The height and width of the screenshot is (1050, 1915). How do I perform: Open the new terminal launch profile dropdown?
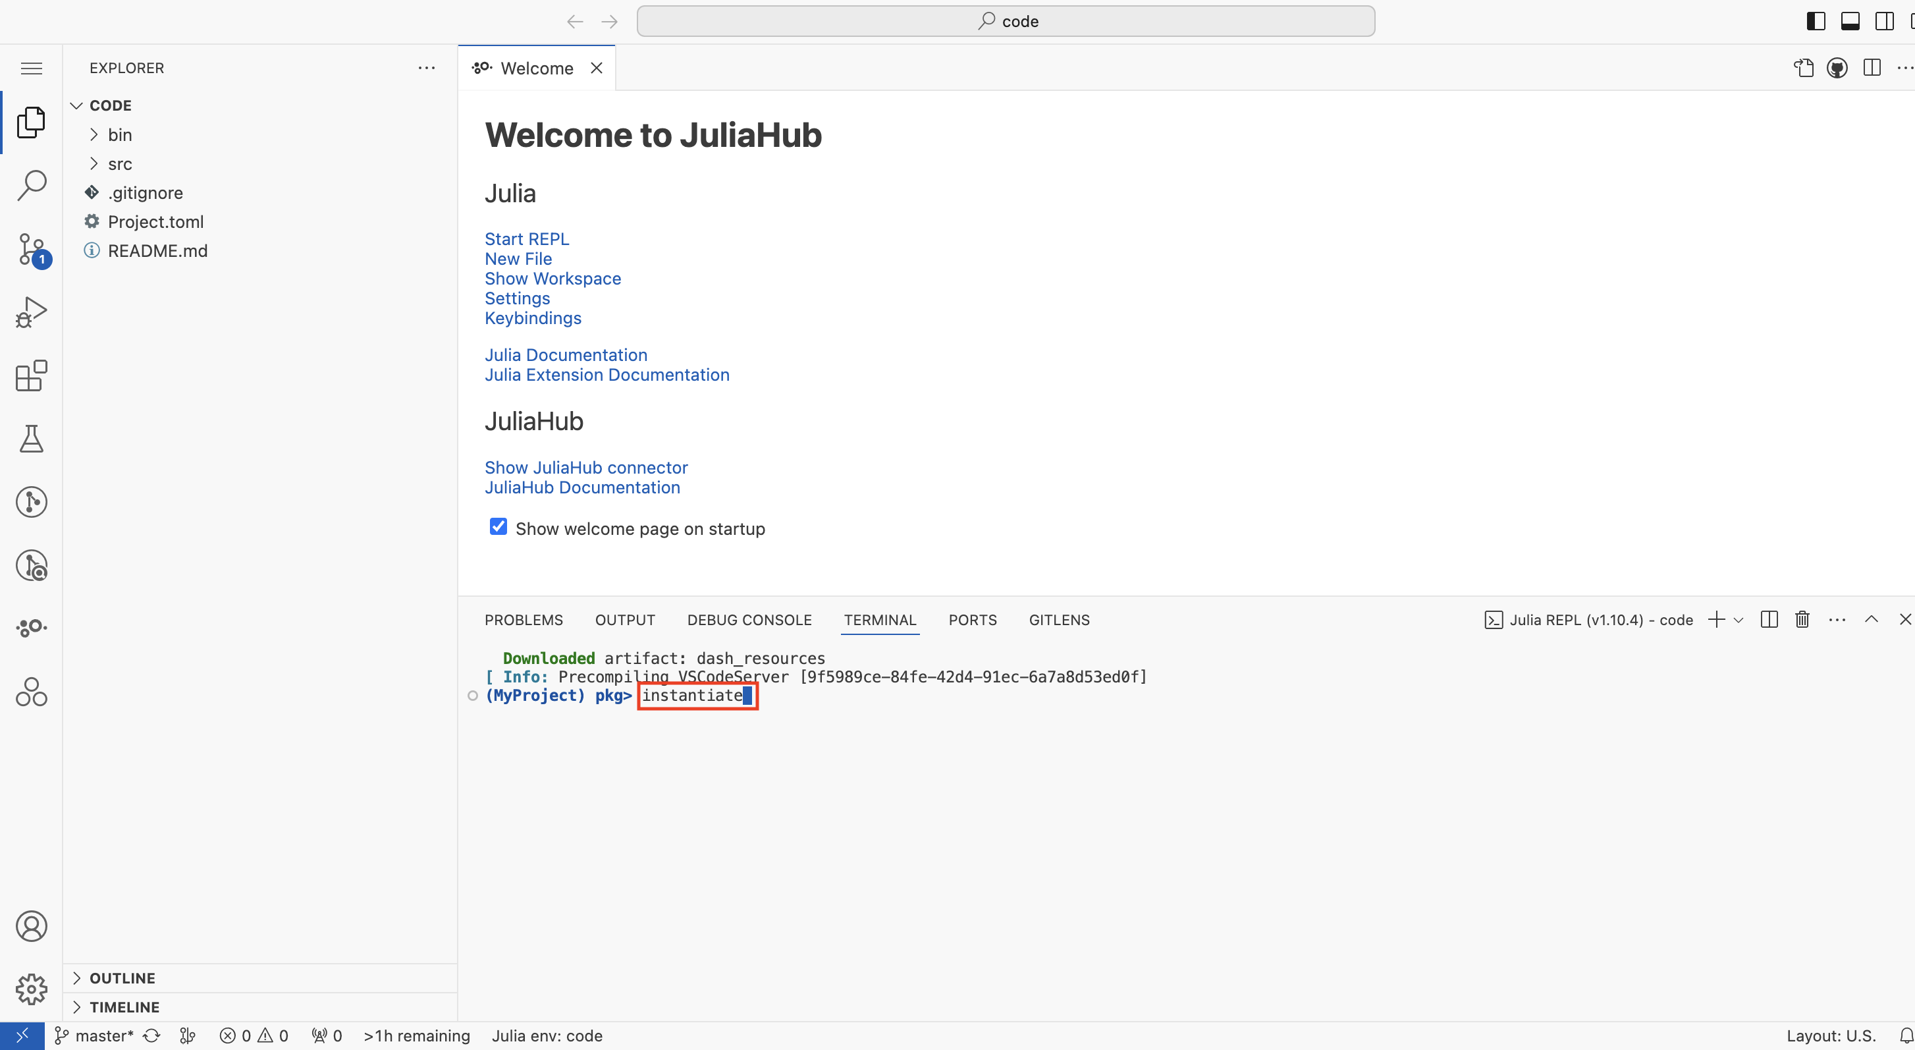point(1738,619)
